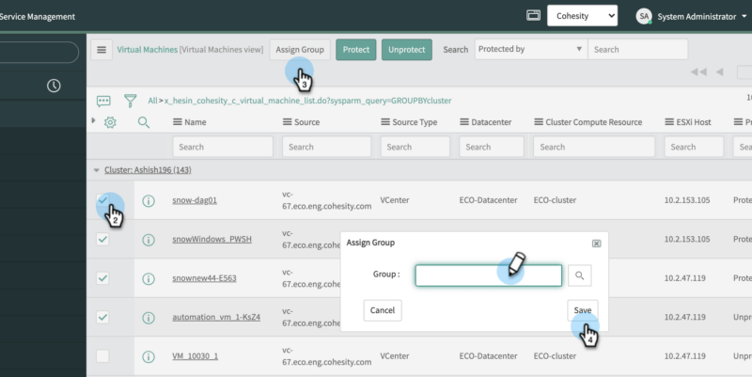Click the filter funnel icon
Image resolution: width=752 pixels, height=377 pixels.
pos(131,100)
